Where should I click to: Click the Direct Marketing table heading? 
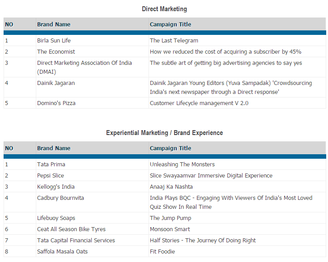point(164,9)
